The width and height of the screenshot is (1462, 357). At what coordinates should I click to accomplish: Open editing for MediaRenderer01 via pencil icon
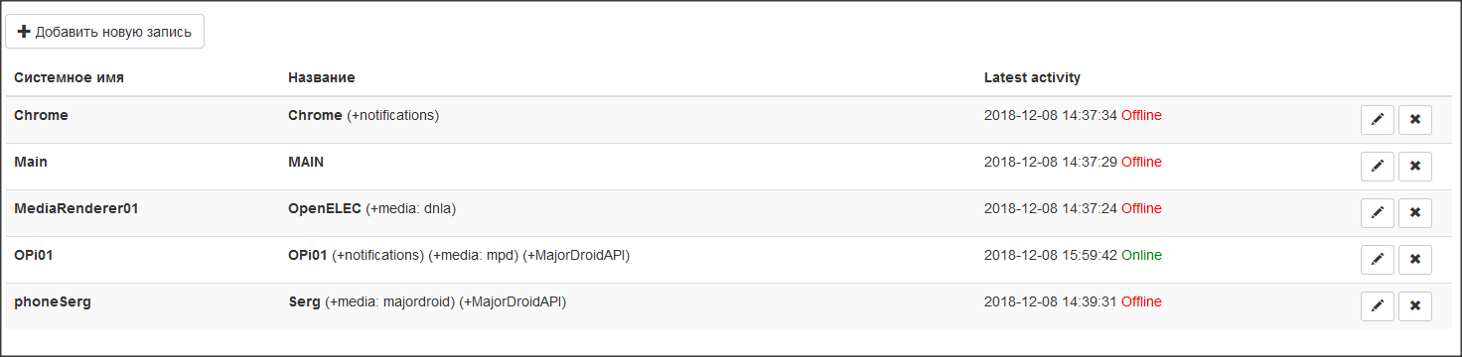point(1377,213)
